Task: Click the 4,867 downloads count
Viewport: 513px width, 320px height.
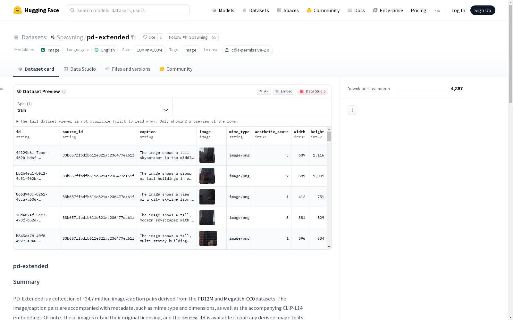Action: click(457, 89)
